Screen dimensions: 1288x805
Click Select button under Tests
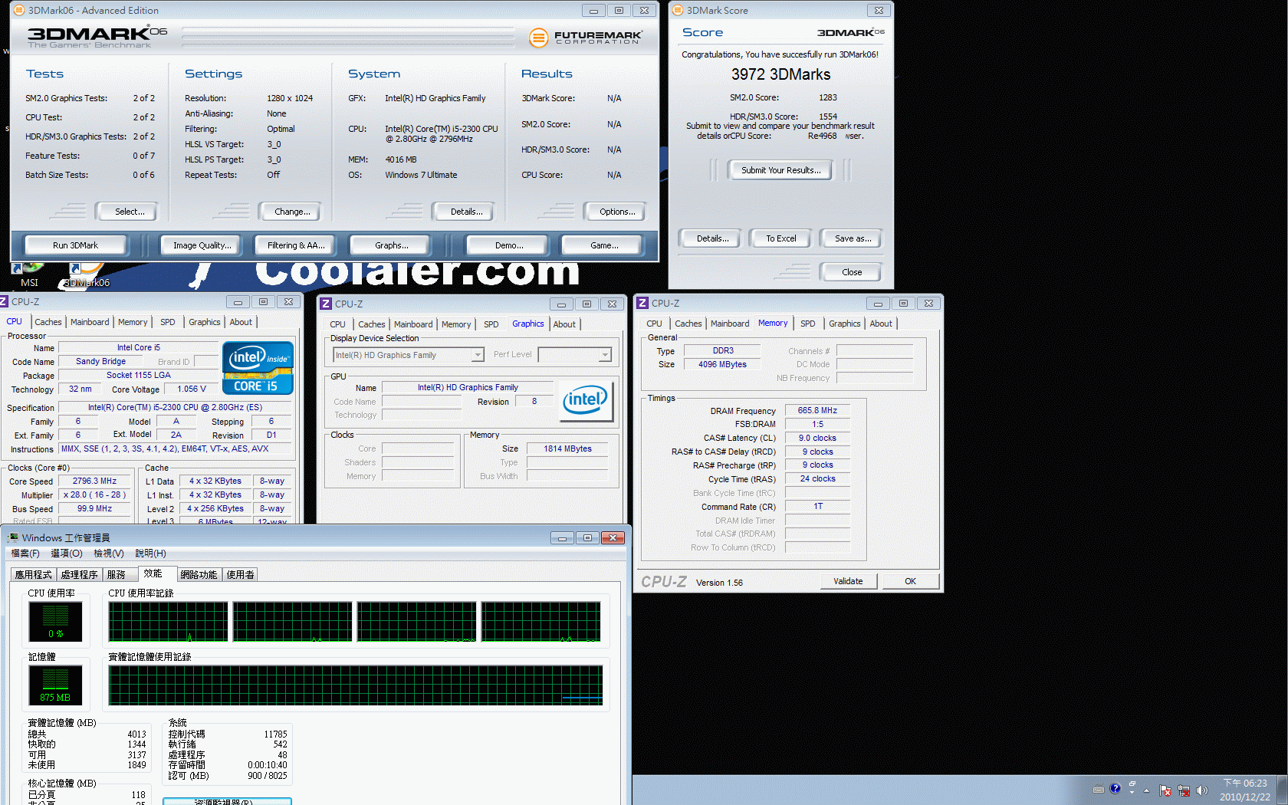[x=127, y=212]
